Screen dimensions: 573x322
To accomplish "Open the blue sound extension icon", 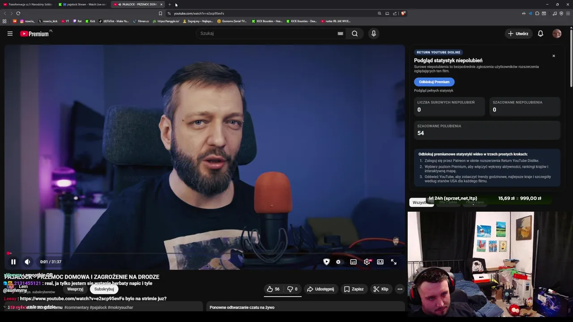I will [530, 13].
